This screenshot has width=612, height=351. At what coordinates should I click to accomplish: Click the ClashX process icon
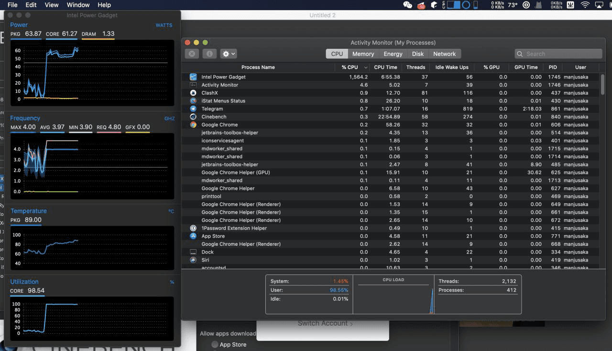[x=193, y=93]
